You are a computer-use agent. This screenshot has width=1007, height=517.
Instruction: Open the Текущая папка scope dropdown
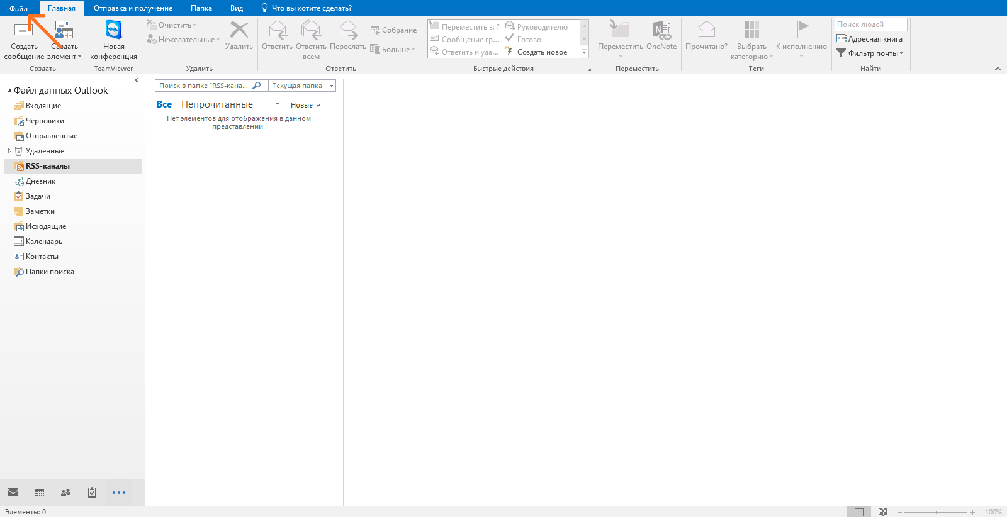(x=302, y=86)
